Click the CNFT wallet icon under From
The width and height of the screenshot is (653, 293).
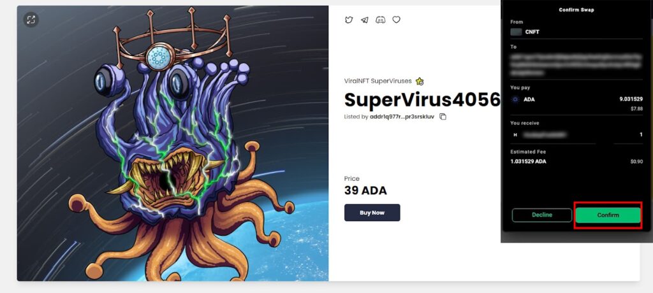(x=516, y=32)
